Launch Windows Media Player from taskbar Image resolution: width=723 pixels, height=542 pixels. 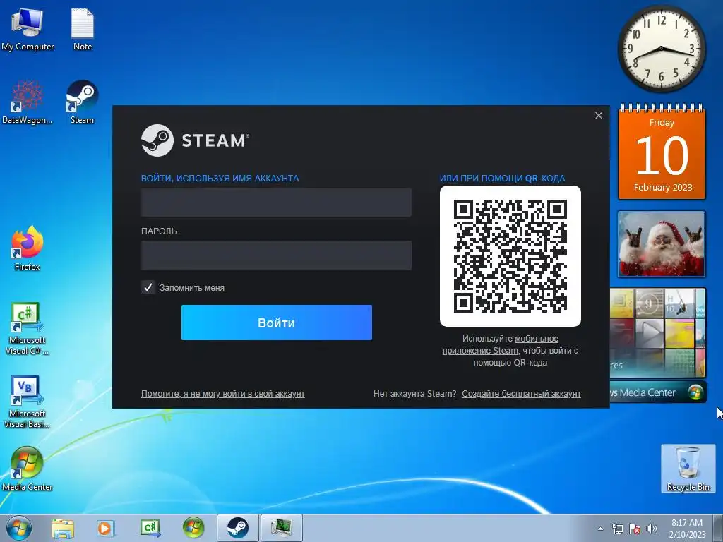pyautogui.click(x=105, y=528)
